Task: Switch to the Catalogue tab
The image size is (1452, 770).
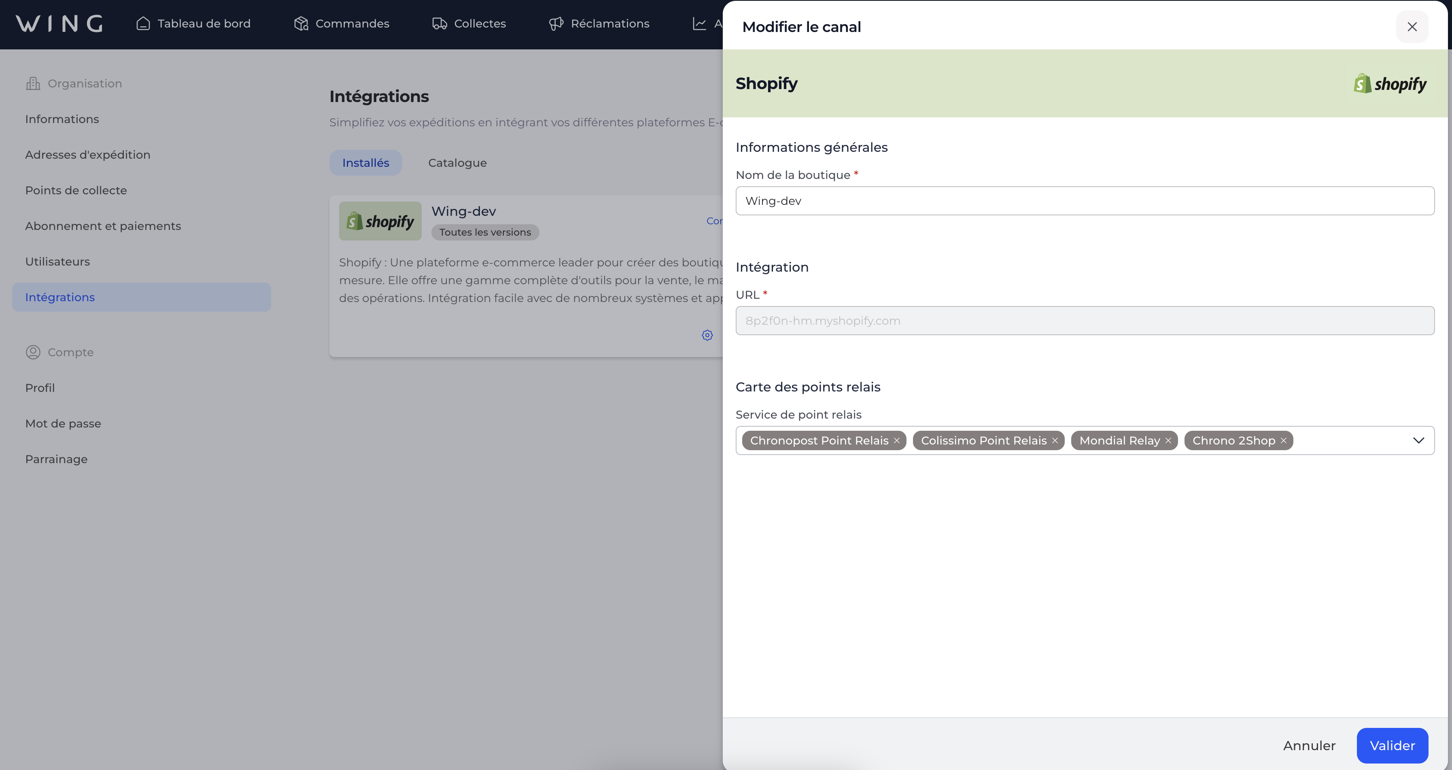Action: pyautogui.click(x=457, y=163)
